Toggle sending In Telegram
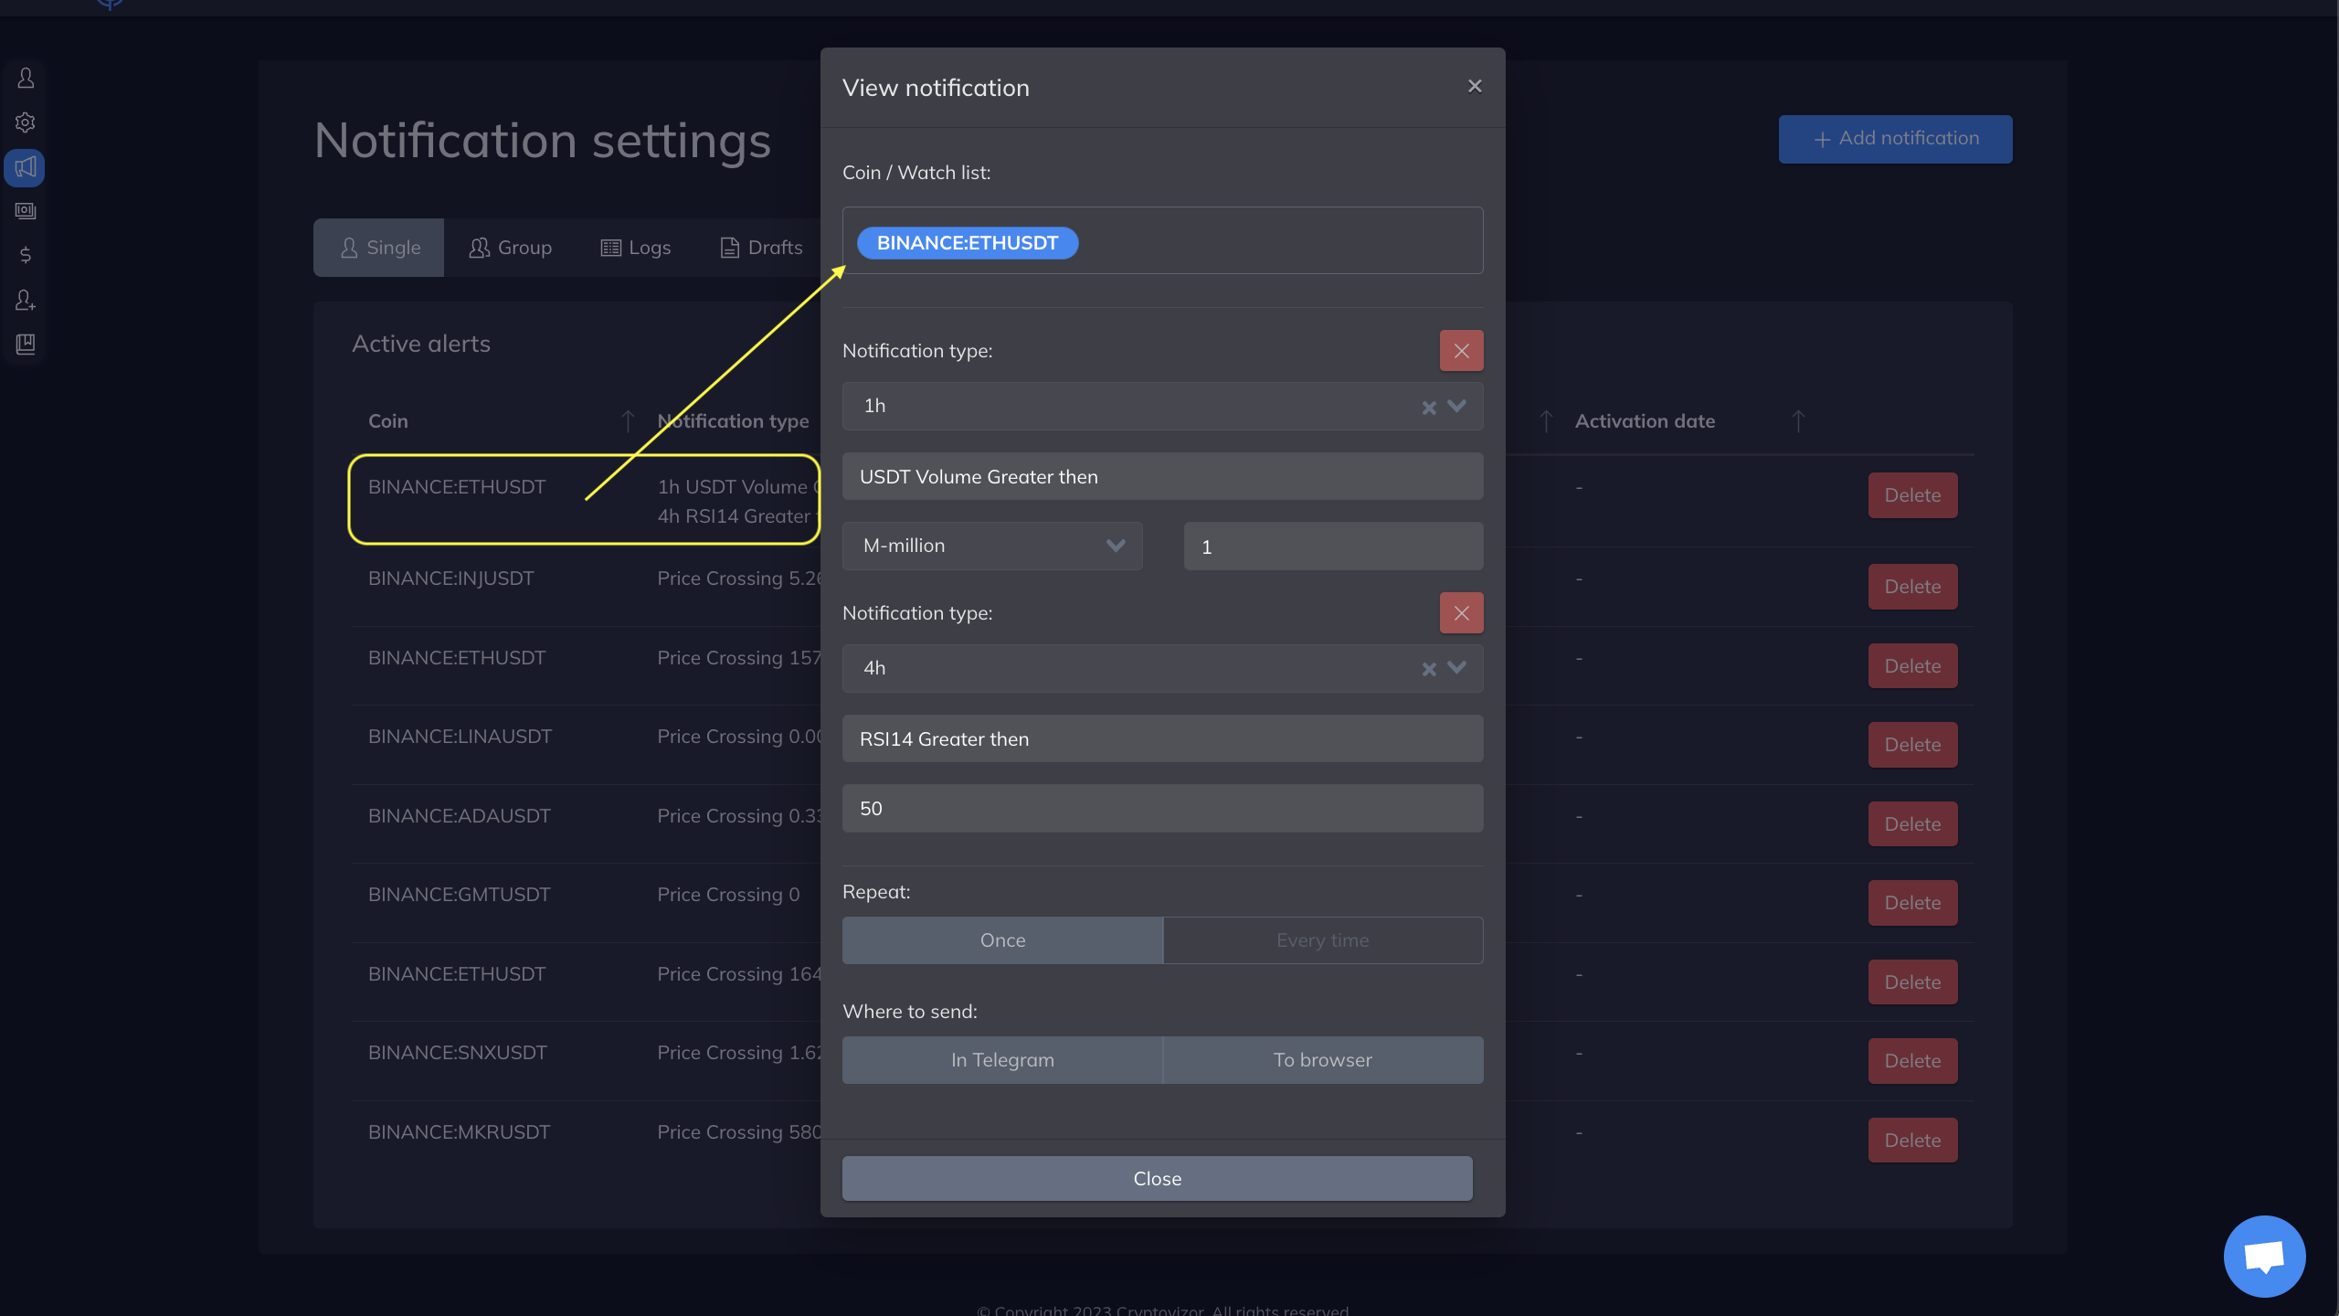The height and width of the screenshot is (1316, 2339). (x=1002, y=1060)
